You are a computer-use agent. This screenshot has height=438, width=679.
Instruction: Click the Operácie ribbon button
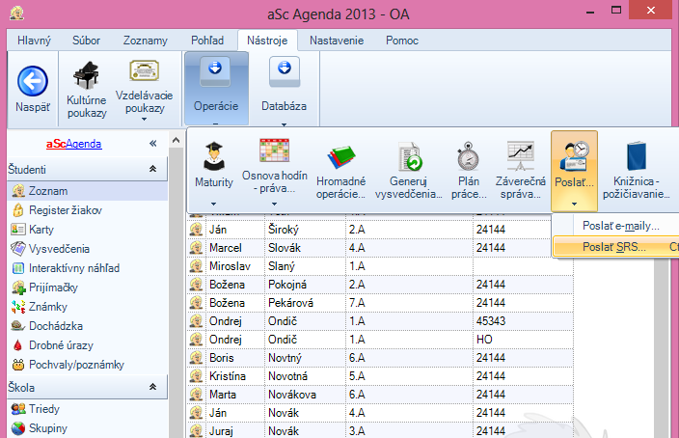pos(216,89)
